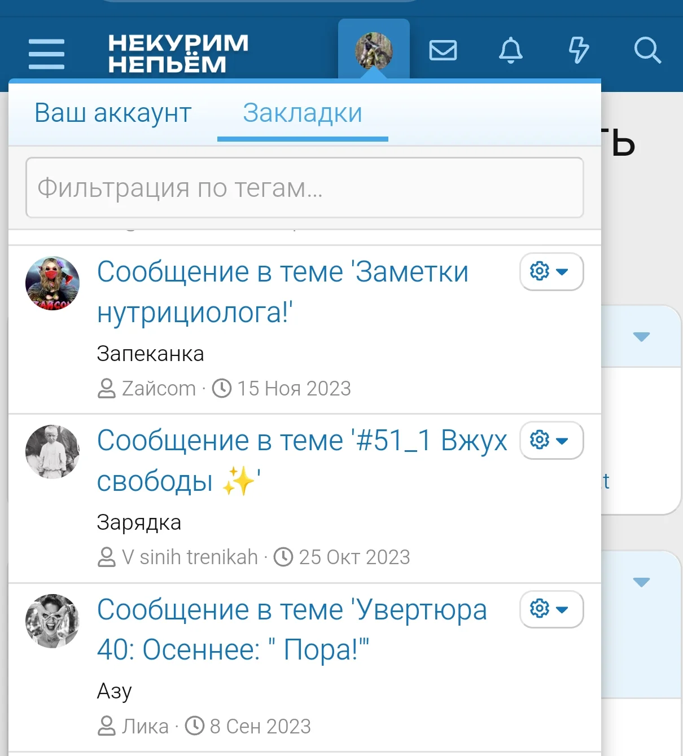Click the 'Фильтрация по тегам' input field
The image size is (683, 756).
(304, 188)
